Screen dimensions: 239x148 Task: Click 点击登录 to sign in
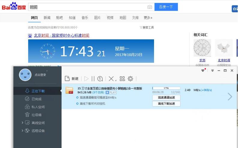pos(40,75)
